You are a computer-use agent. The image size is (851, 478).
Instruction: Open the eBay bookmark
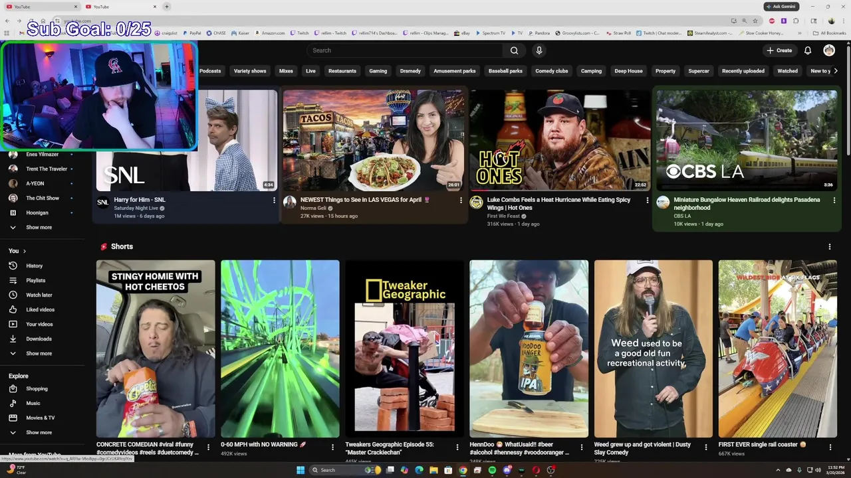(462, 33)
